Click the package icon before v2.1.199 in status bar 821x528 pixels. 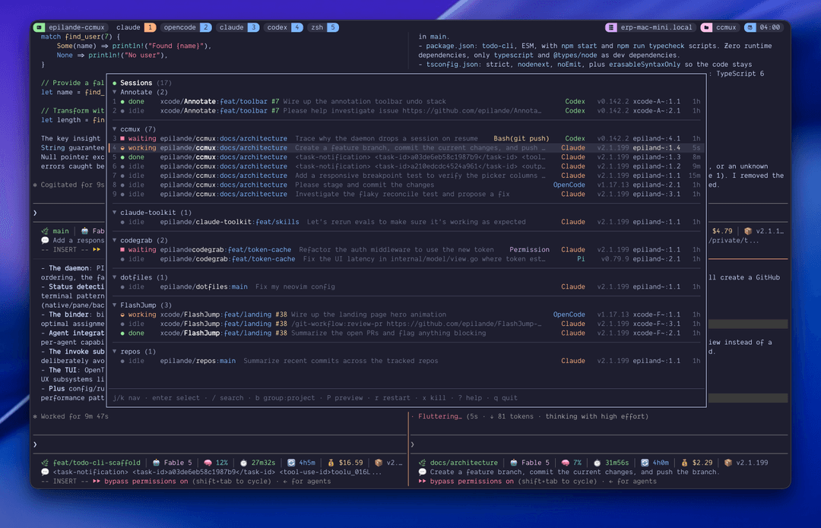pos(727,463)
